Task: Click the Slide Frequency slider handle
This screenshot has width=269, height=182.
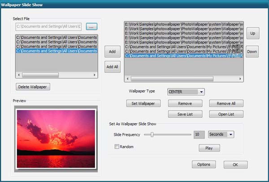Action: click(x=152, y=134)
